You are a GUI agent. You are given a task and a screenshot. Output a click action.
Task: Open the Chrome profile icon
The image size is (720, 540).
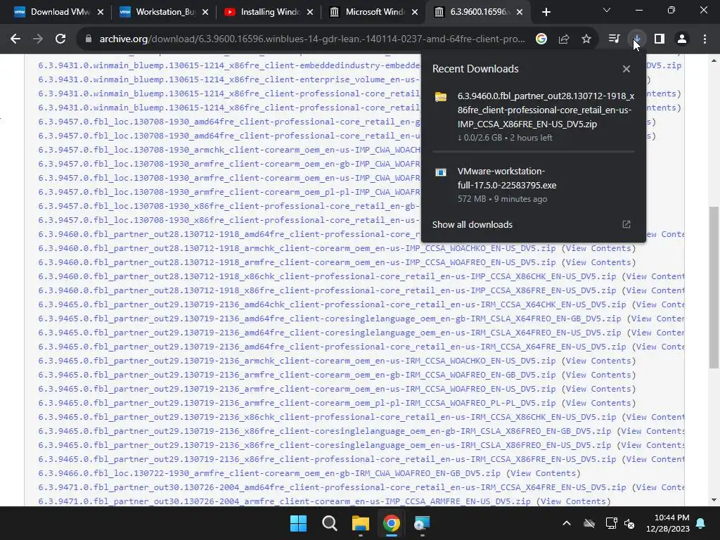click(x=682, y=39)
